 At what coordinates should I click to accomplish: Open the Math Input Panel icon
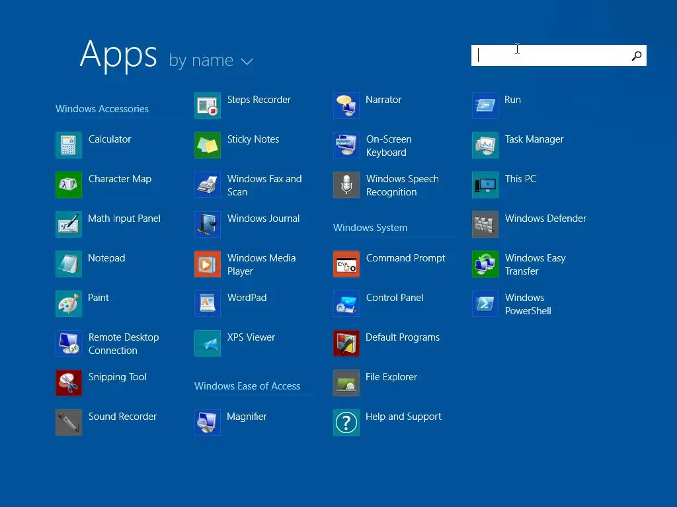coord(69,224)
